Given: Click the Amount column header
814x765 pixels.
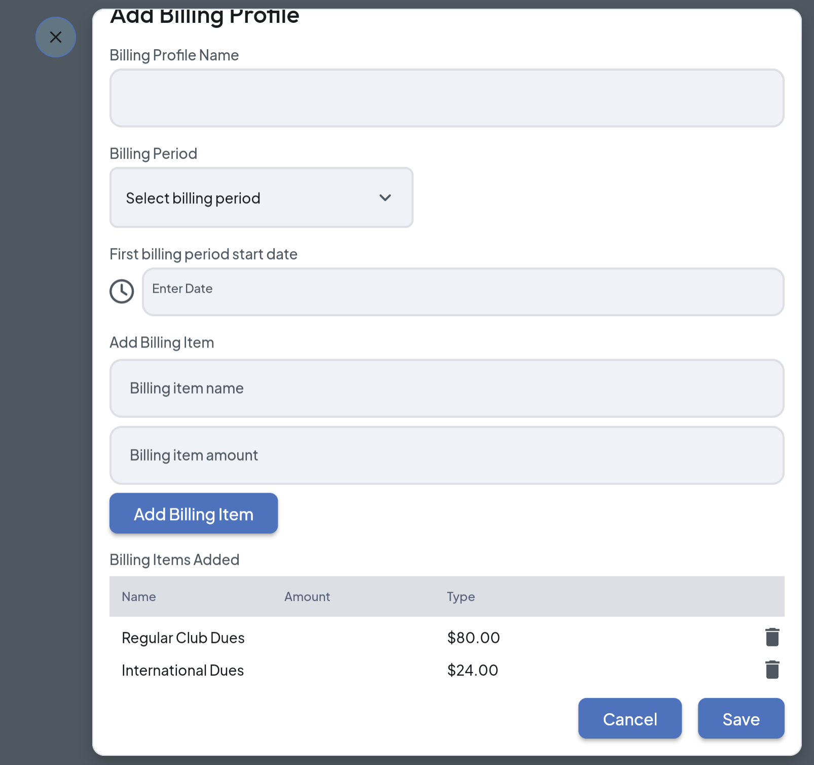Looking at the screenshot, I should tap(307, 597).
